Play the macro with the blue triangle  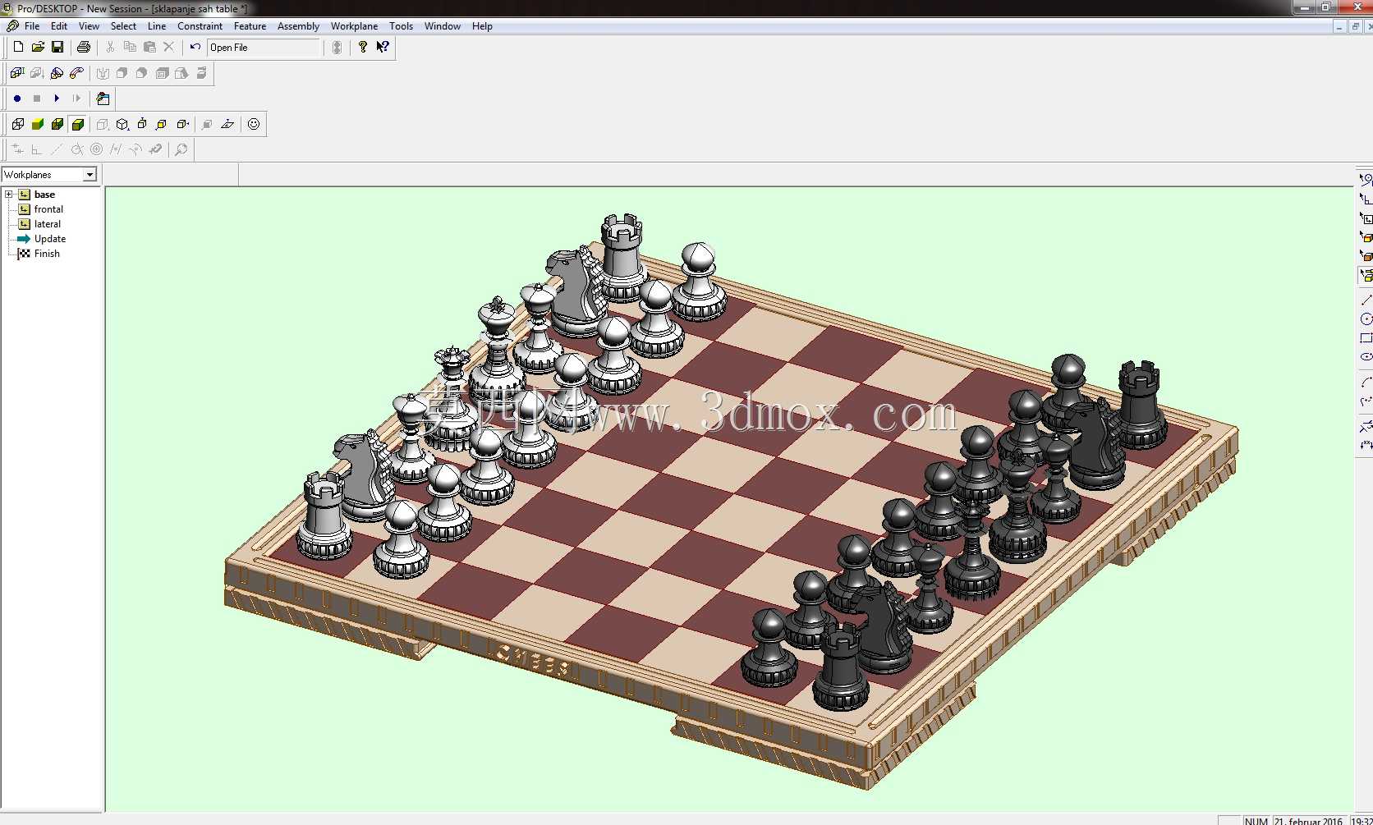pos(57,99)
